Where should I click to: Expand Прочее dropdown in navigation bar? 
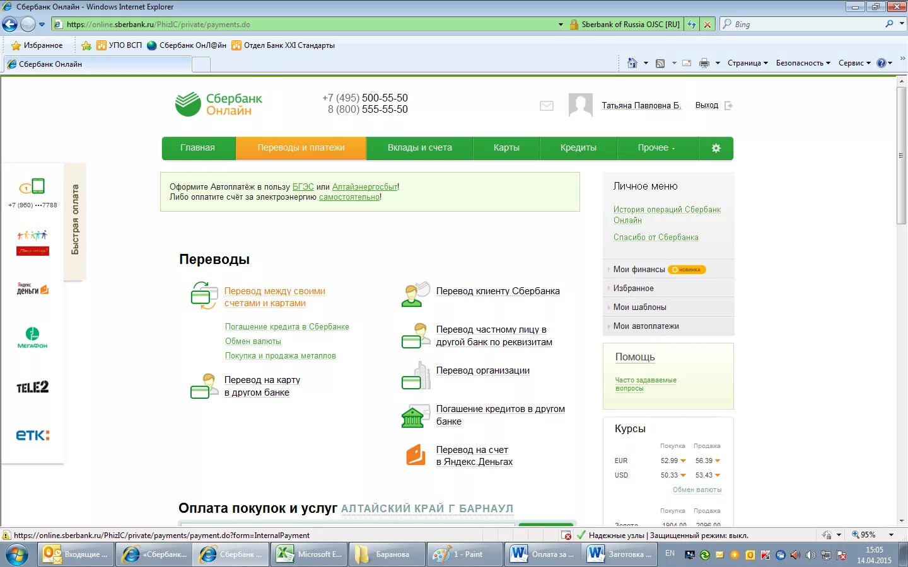tap(656, 148)
